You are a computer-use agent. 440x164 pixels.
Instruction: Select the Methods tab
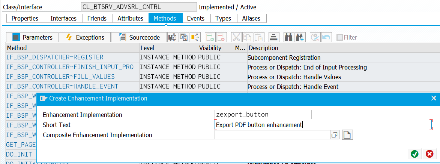point(165,18)
